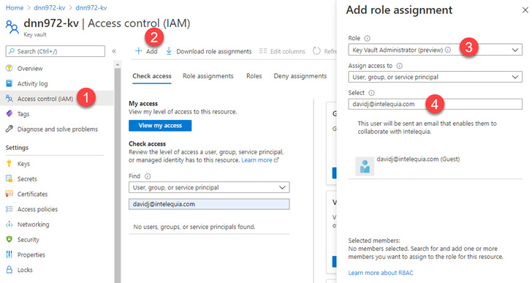Image resolution: width=532 pixels, height=283 pixels.
Task: Go to Home breadcrumb
Action: [15, 8]
